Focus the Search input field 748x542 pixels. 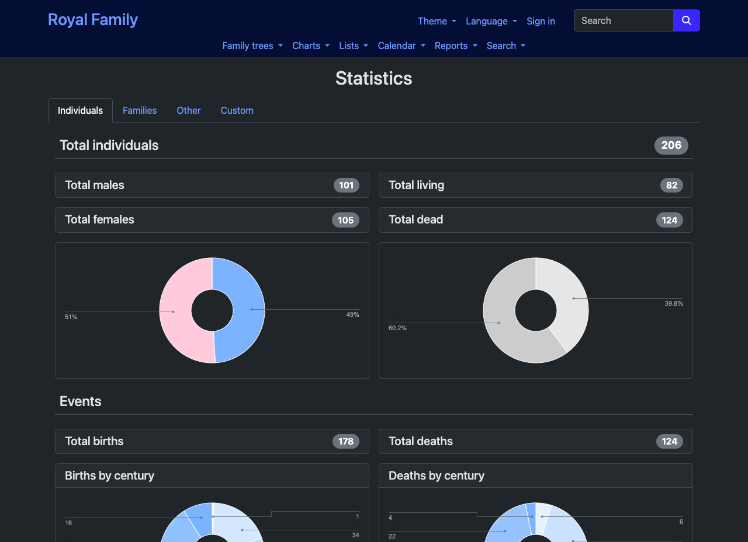click(x=624, y=20)
